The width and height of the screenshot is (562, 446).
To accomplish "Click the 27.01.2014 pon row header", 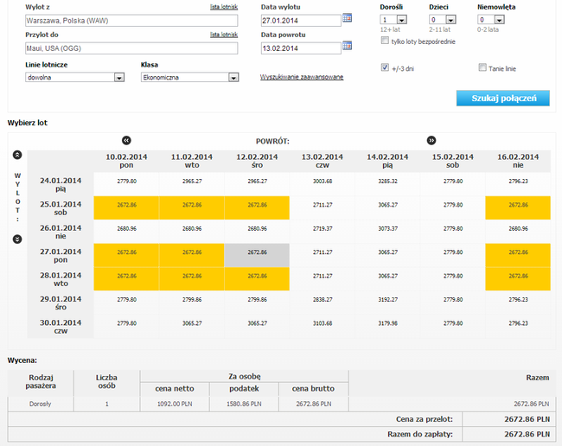I will pyautogui.click(x=61, y=256).
